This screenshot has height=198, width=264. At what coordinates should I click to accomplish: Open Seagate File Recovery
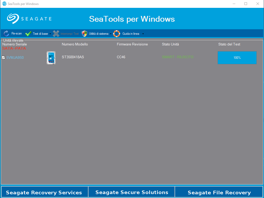[x=219, y=192]
